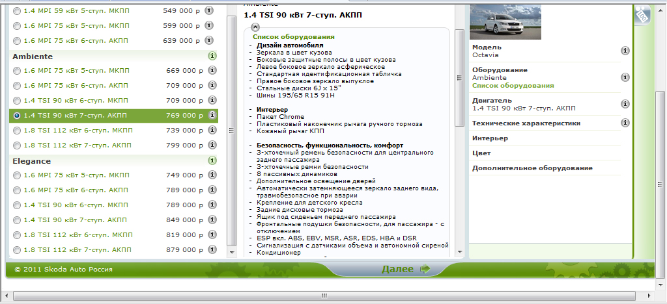Open info for 549 000 р price row
The image size is (667, 304).
pos(208,11)
